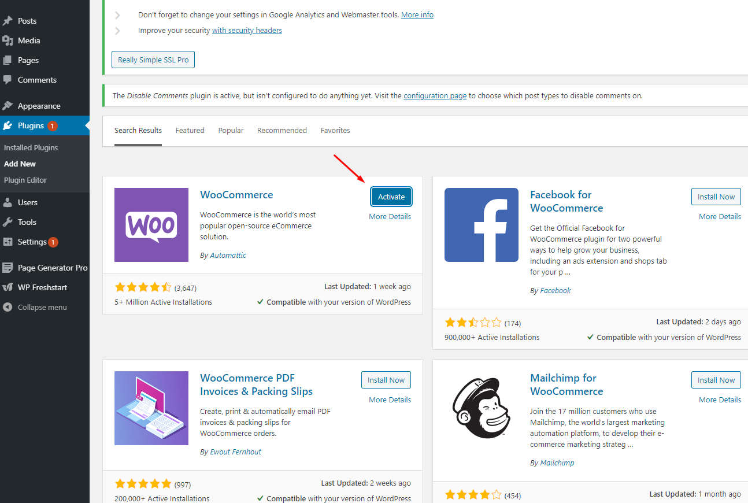The width and height of the screenshot is (748, 503).
Task: Open Installed Plugins submenu item
Action: pos(31,147)
